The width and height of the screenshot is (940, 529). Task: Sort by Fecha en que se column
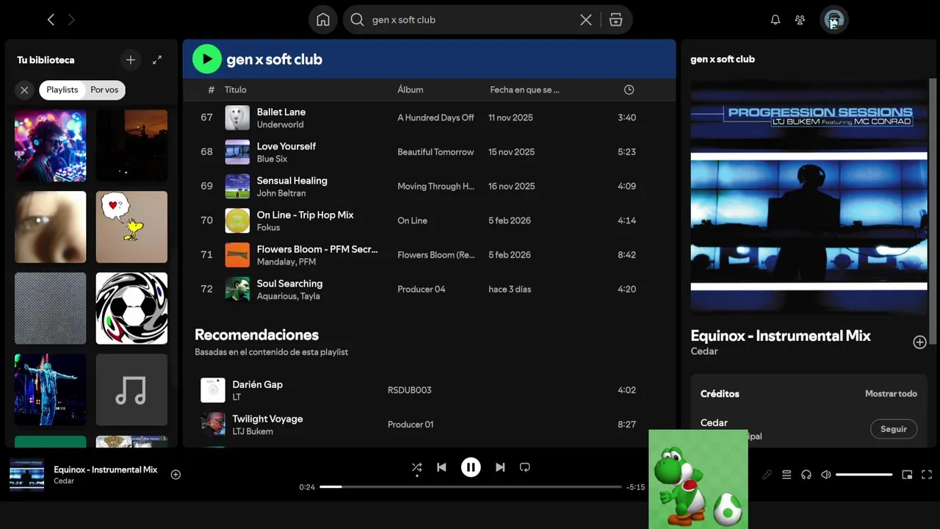[x=524, y=90]
